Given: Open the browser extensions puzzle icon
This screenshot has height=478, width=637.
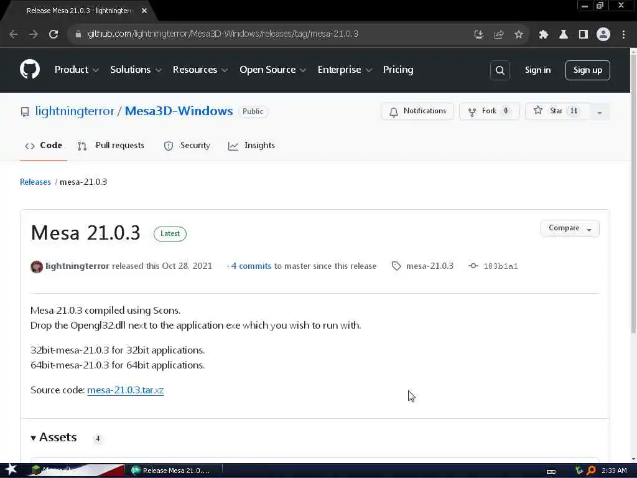Looking at the screenshot, I should coord(543,35).
